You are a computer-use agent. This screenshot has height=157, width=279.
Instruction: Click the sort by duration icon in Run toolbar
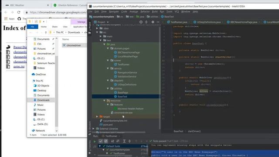[x=118, y=141]
